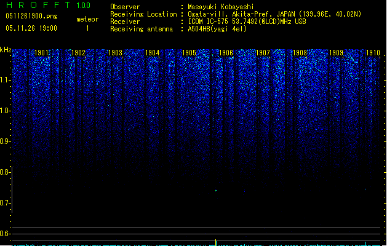Click the yellow spike on the bottom intensity graph
The width and height of the screenshot is (387, 246).
tap(216, 242)
